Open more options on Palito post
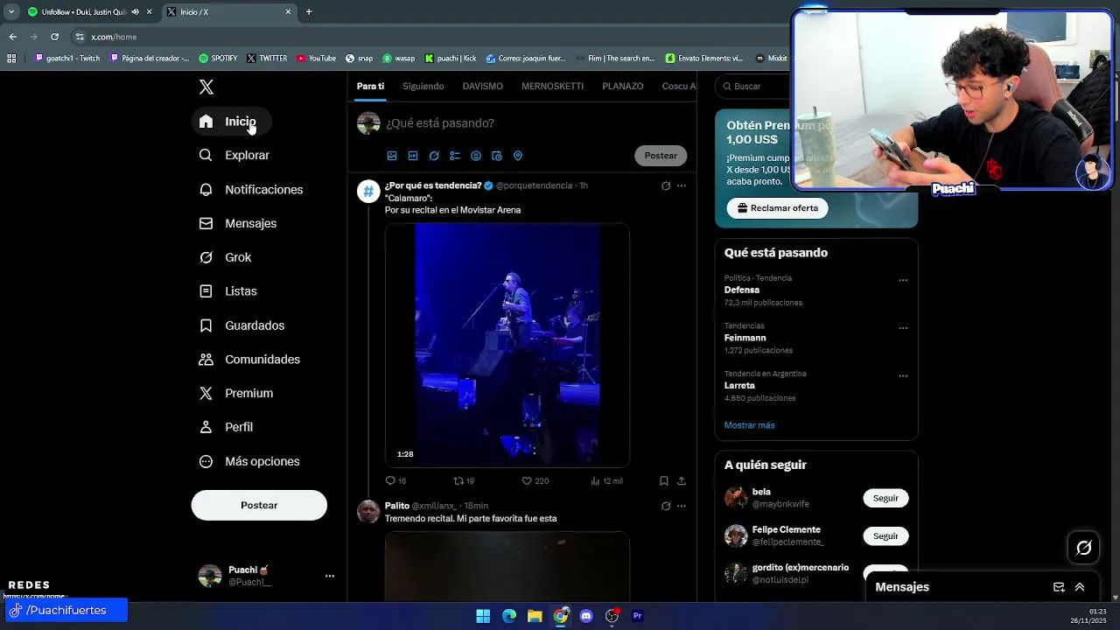Screen dimensions: 1120x630 (682, 506)
